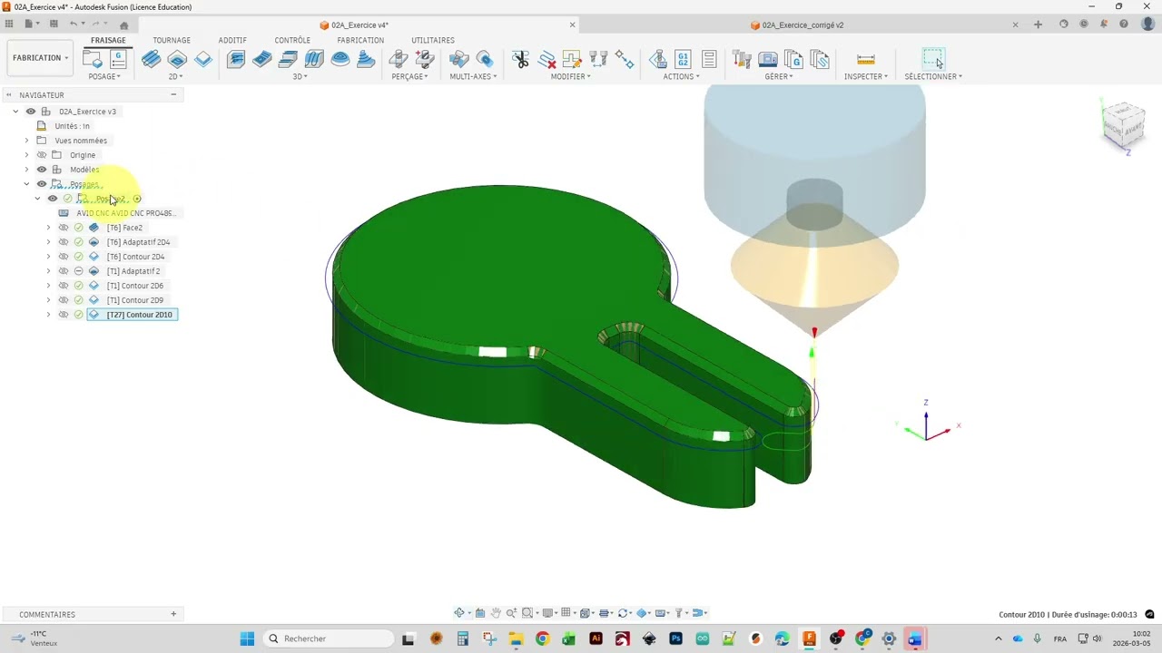Open the tool library icon in Gérer
This screenshot has width=1162, height=653.
pos(742,59)
